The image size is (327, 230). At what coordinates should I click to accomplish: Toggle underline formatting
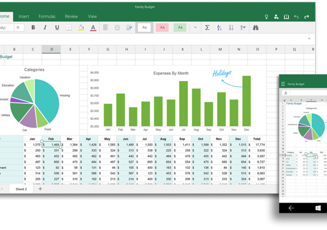point(57,27)
